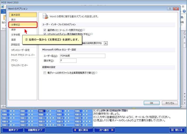This screenshot has width=187, height=134.
Task: Click the info icon beside the e-mail attachment option
Action: coord(96,73)
